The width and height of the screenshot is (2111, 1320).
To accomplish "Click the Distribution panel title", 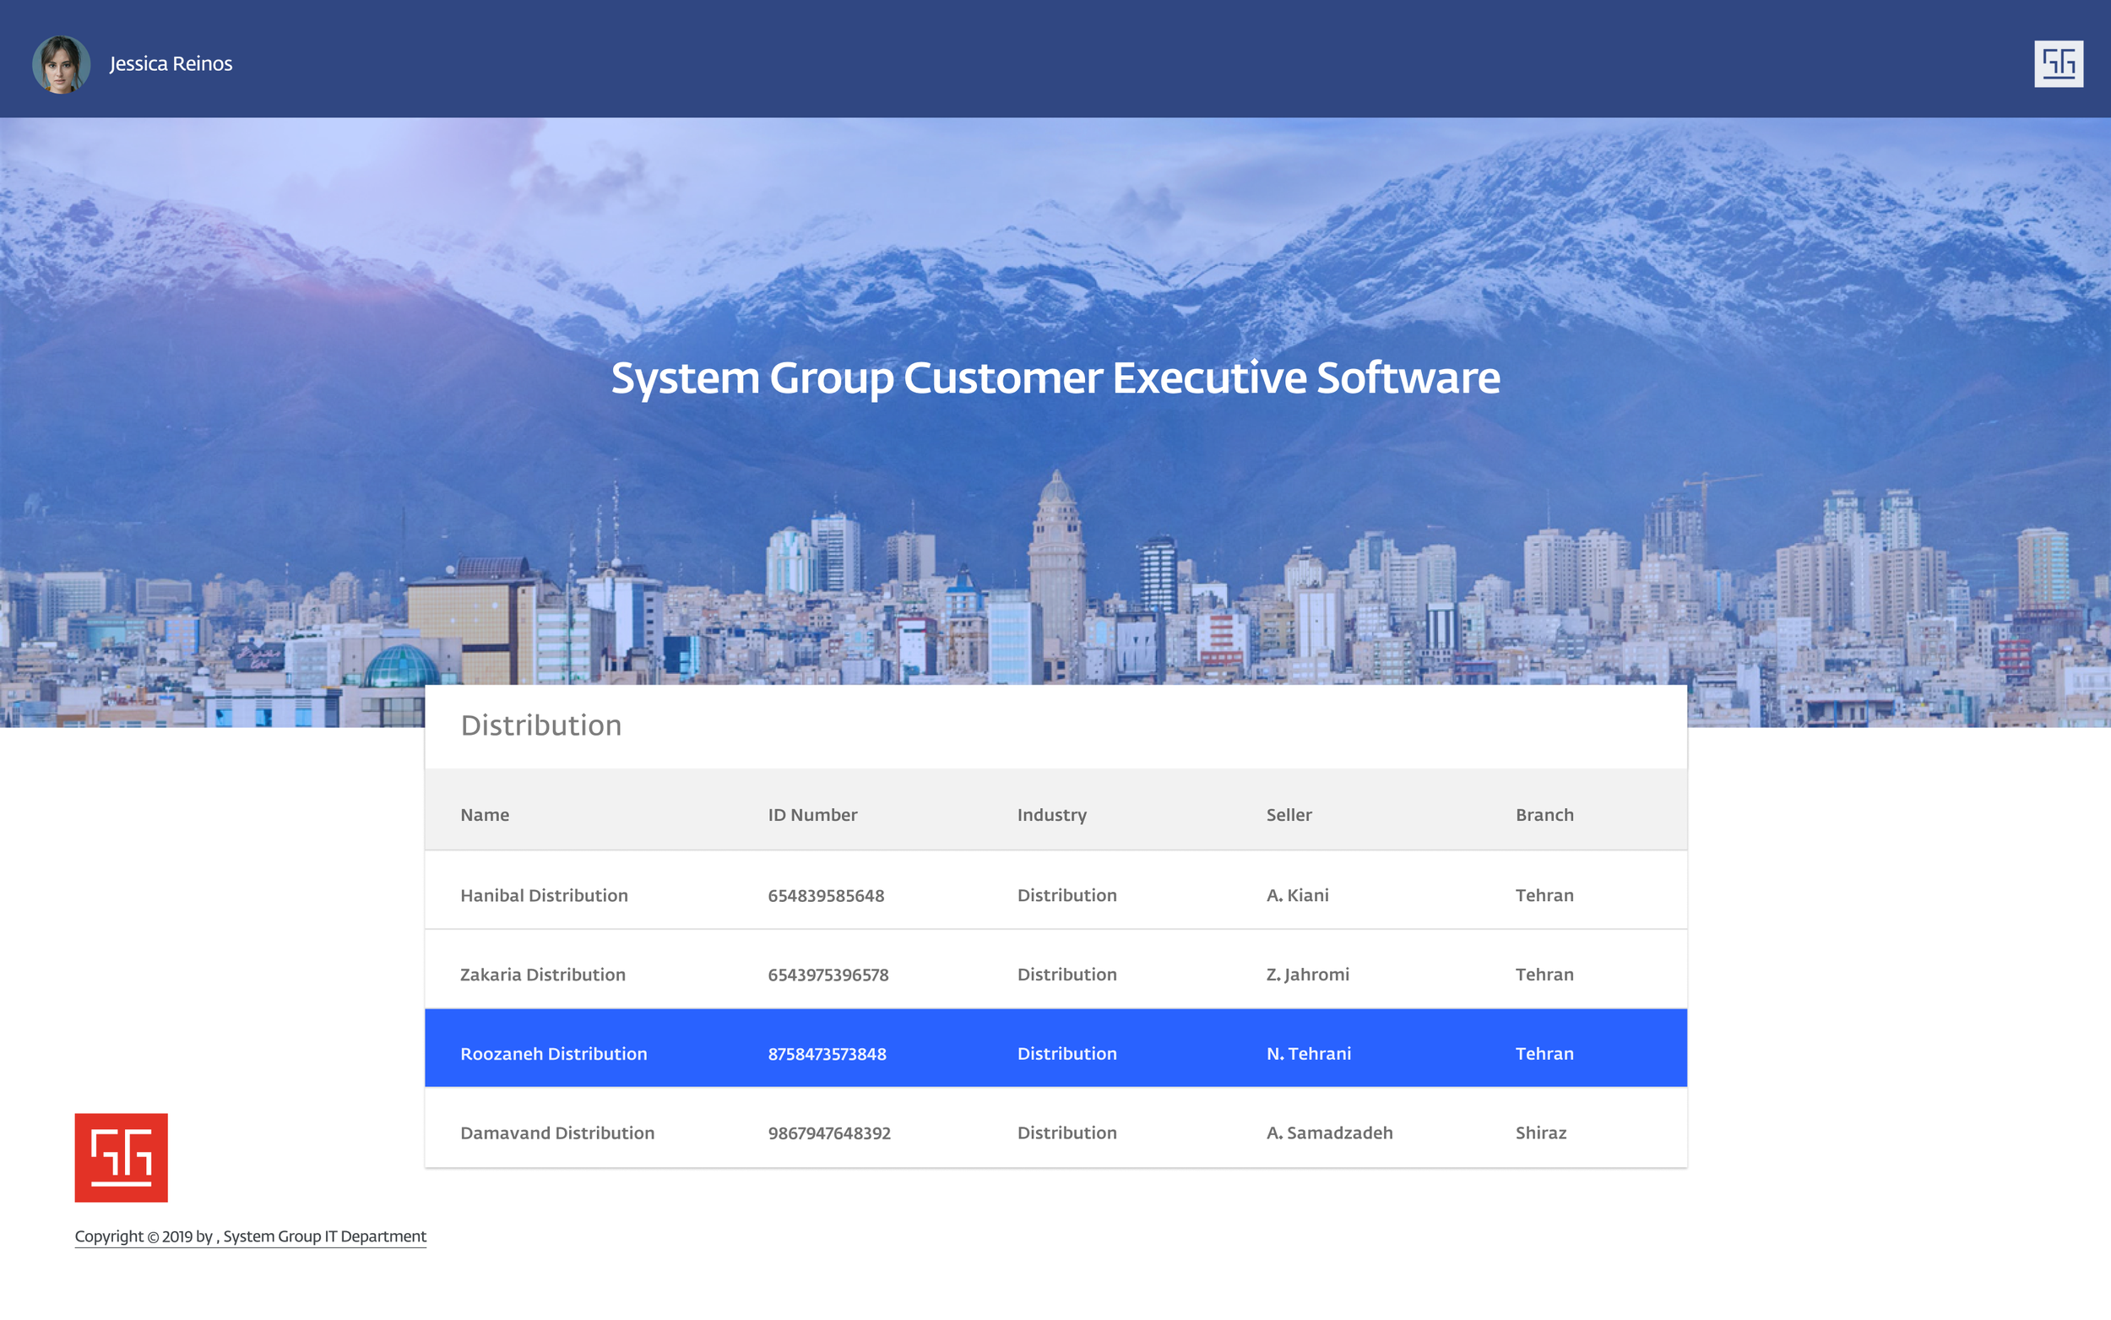I will [x=540, y=725].
